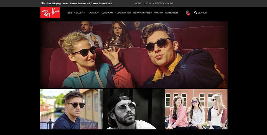Open the three women photo
This screenshot has height=135, width=267.
tap(196, 109)
